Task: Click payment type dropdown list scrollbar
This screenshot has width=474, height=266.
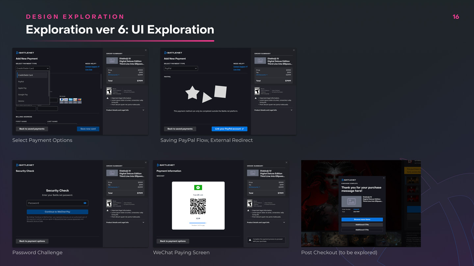Action: coord(49,84)
